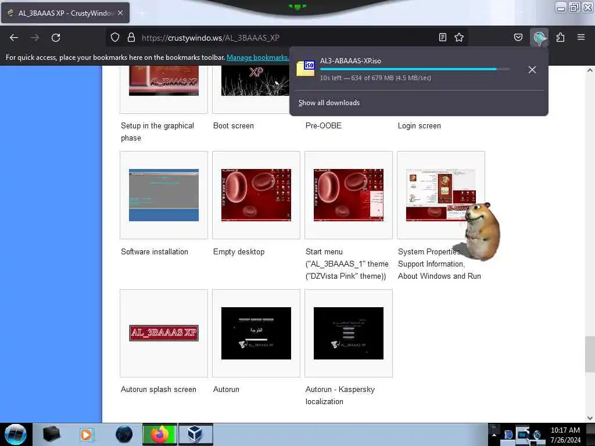Open the extensions puzzle icon
The width and height of the screenshot is (595, 446).
(560, 37)
